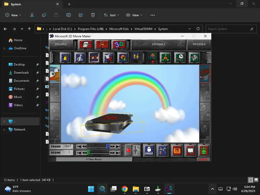Select the film strip Synchronize tool

coord(94,58)
